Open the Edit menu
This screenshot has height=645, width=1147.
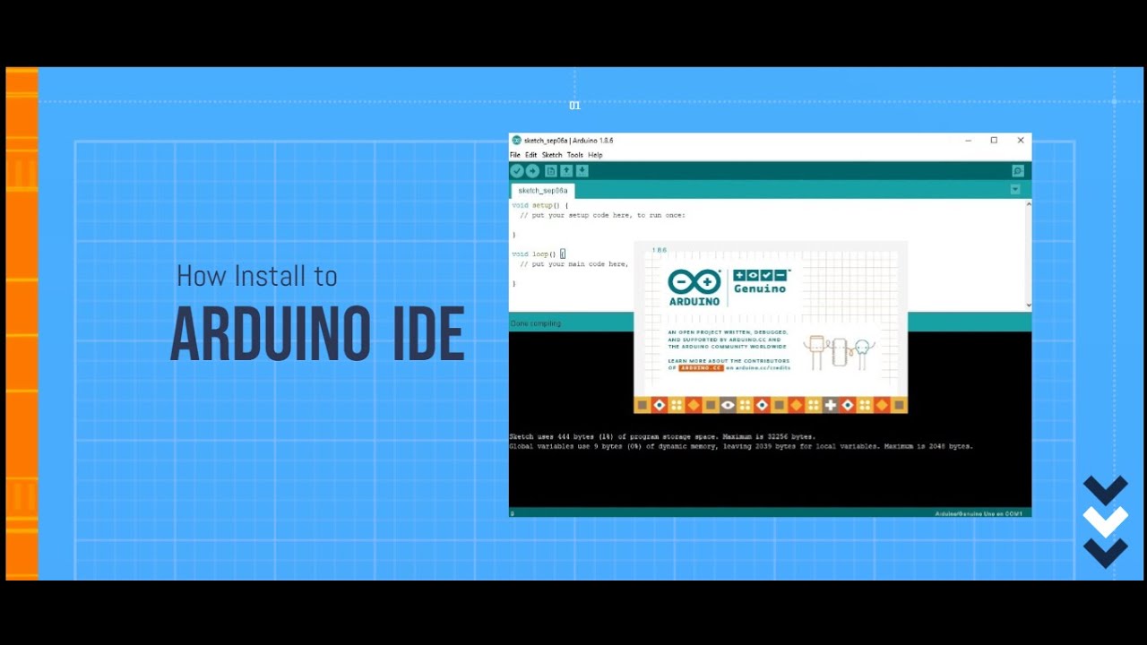[x=531, y=155]
